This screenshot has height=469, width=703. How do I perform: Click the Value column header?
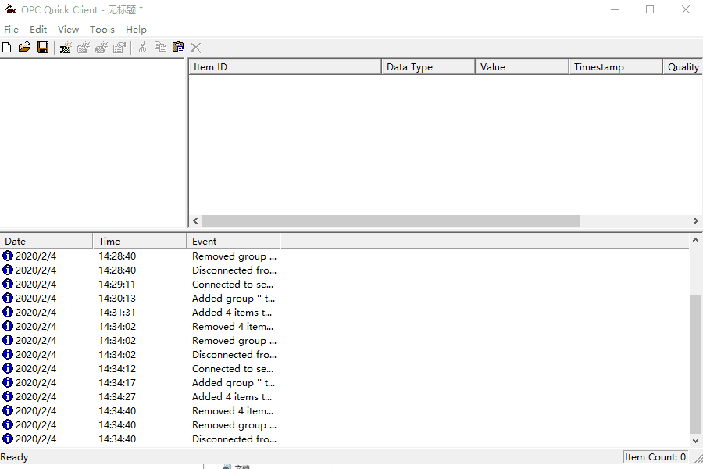pyautogui.click(x=522, y=67)
